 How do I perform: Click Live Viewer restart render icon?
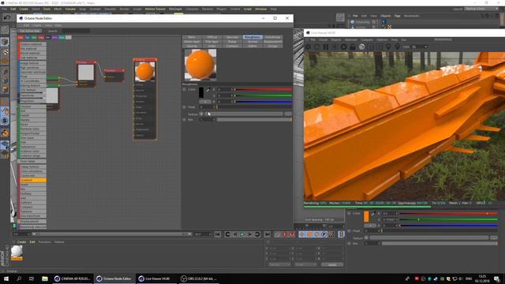317,47
